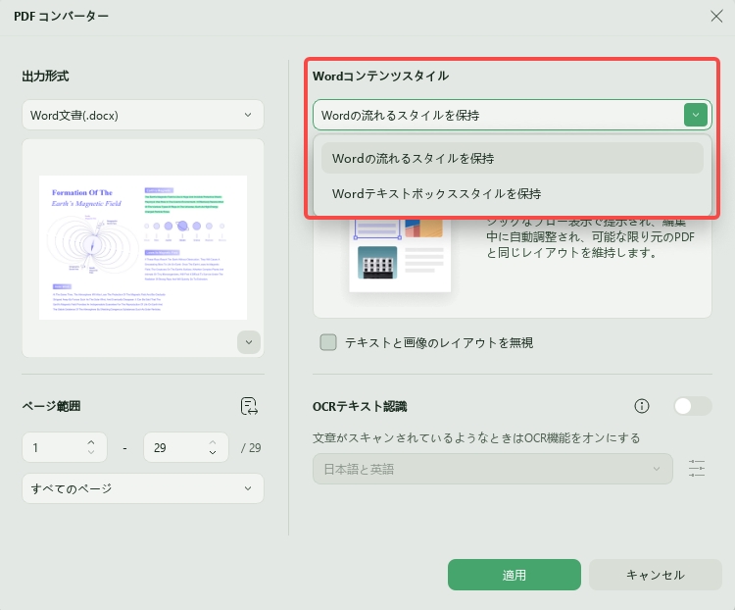Show OCR info icon tooltip
735x610 pixels.
[642, 406]
